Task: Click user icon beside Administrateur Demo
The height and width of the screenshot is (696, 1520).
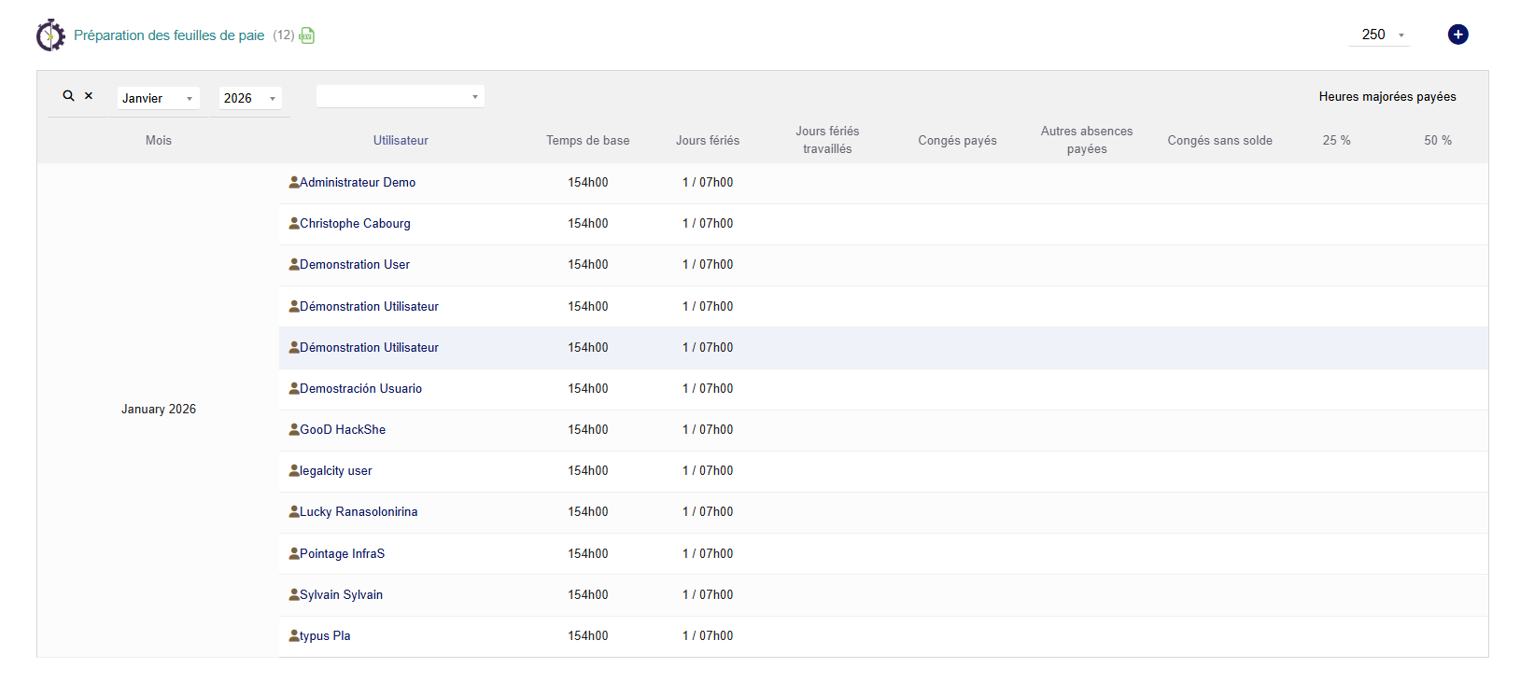Action: 294,182
